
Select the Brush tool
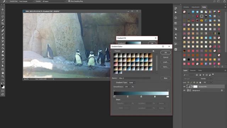click(x=2, y=34)
